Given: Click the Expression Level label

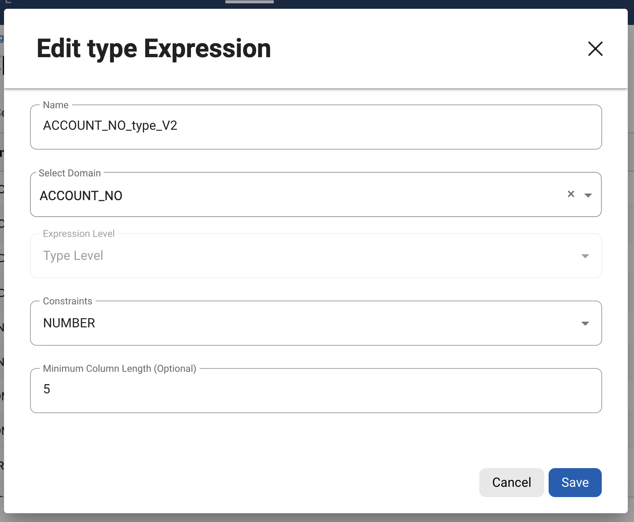Looking at the screenshot, I should [x=78, y=234].
